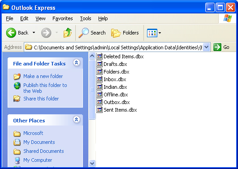This screenshot has width=238, height=169.
Task: Click the green Back arrow button
Action: coord(11,33)
